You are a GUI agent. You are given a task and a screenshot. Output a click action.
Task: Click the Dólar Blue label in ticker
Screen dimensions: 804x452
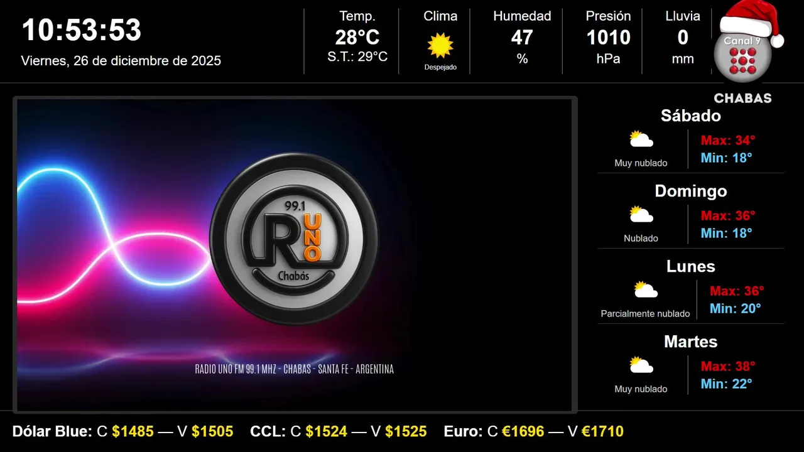click(x=52, y=431)
